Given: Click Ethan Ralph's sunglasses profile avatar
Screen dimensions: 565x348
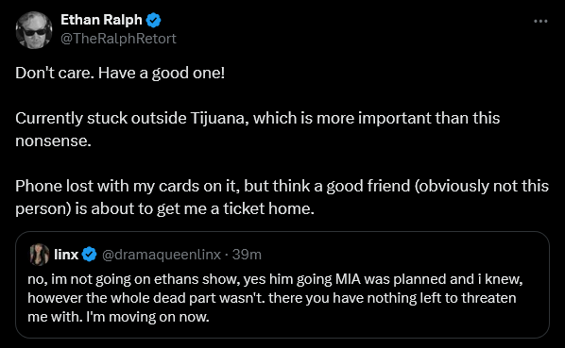Looking at the screenshot, I should [34, 30].
